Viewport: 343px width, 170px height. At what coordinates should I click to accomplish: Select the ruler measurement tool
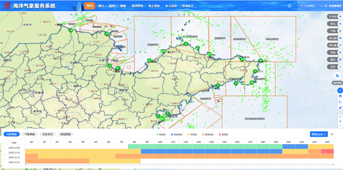[340, 108]
